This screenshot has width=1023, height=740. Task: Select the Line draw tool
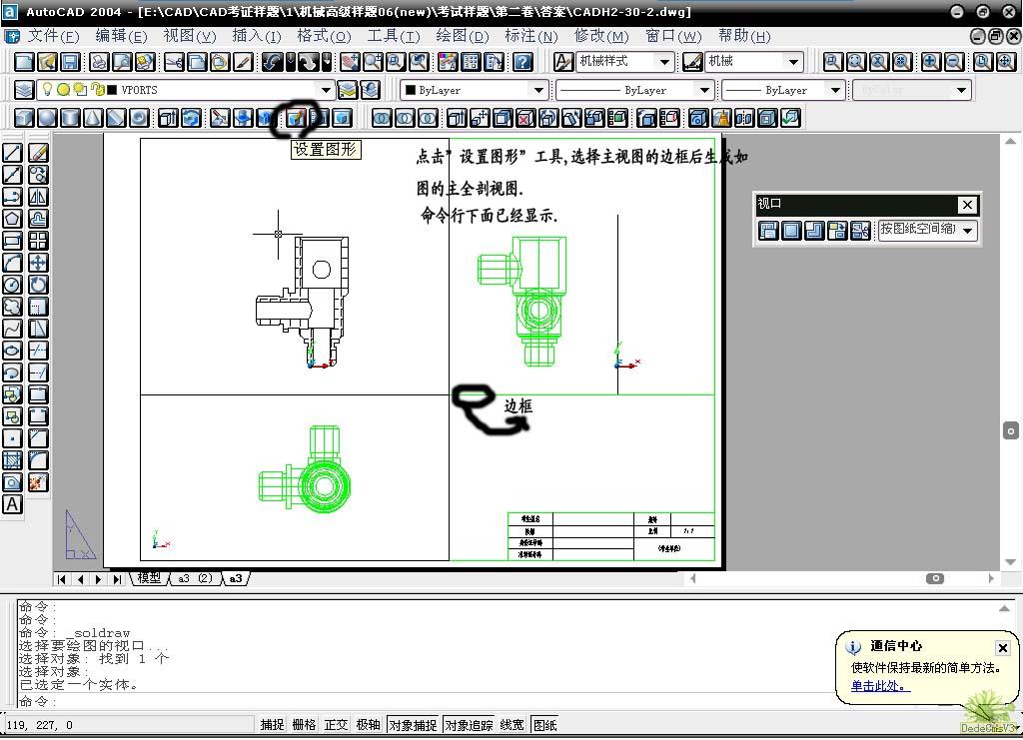(x=13, y=153)
